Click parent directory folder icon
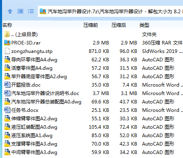The height and width of the screenshot is (158, 183). coord(7,34)
